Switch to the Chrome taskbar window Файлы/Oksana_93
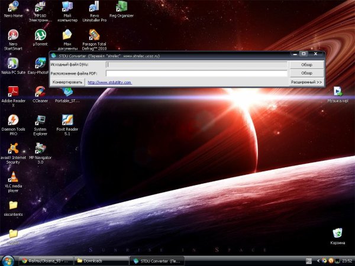Screen dimensions: 355x266 pos(46,261)
